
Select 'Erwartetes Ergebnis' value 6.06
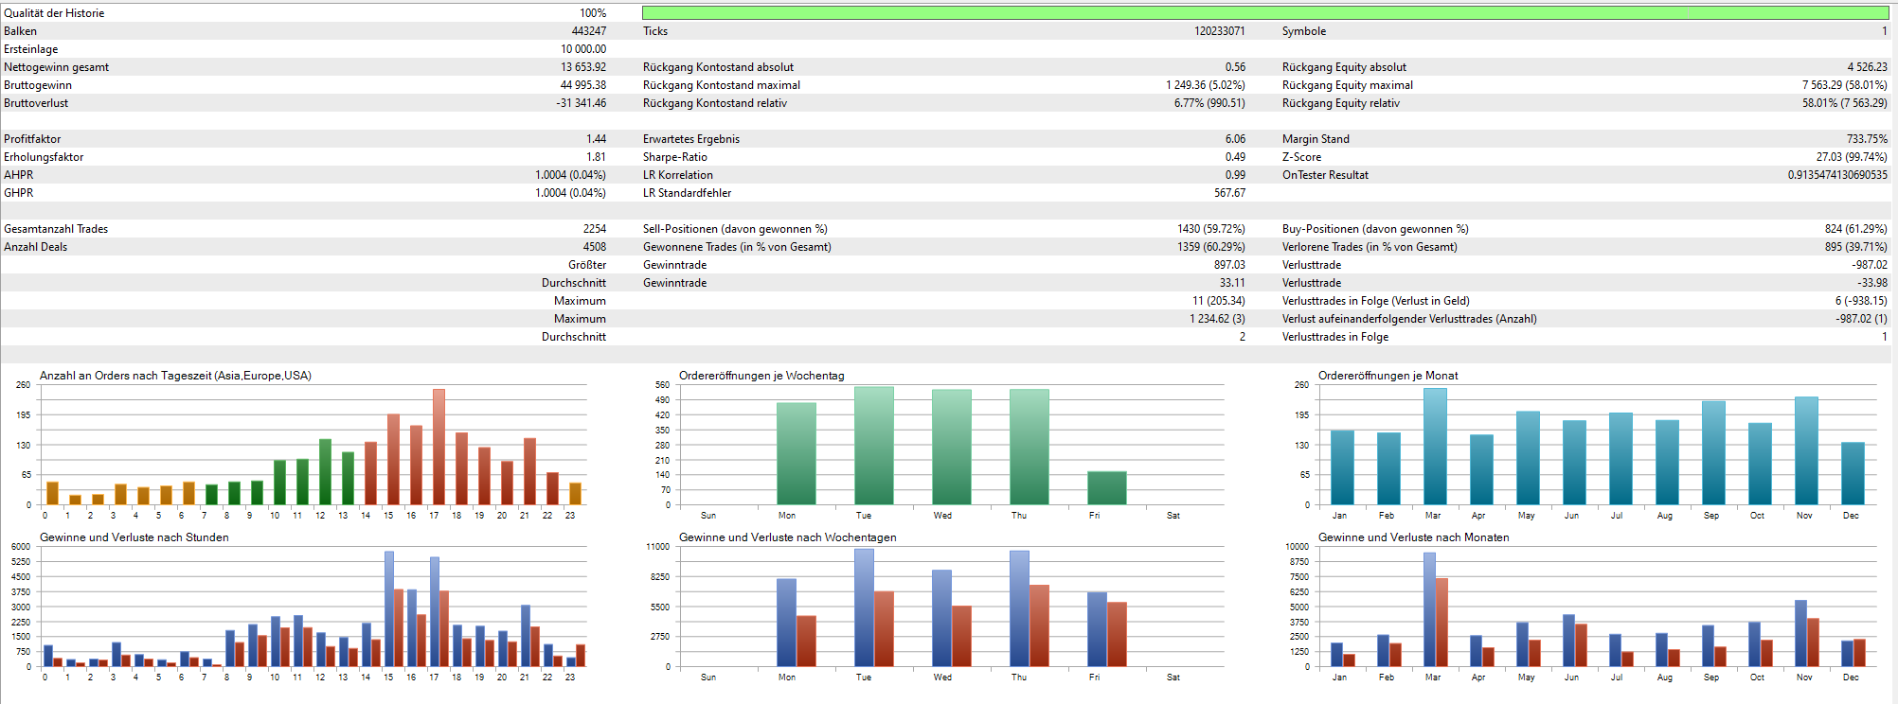point(1235,139)
